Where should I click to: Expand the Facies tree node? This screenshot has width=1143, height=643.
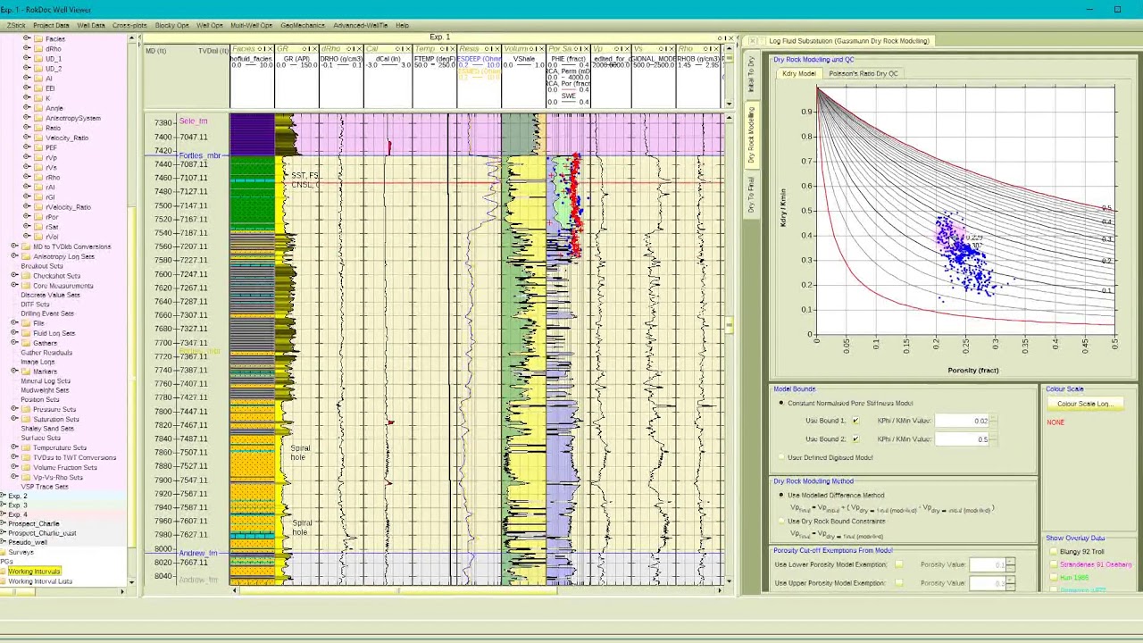27,39
